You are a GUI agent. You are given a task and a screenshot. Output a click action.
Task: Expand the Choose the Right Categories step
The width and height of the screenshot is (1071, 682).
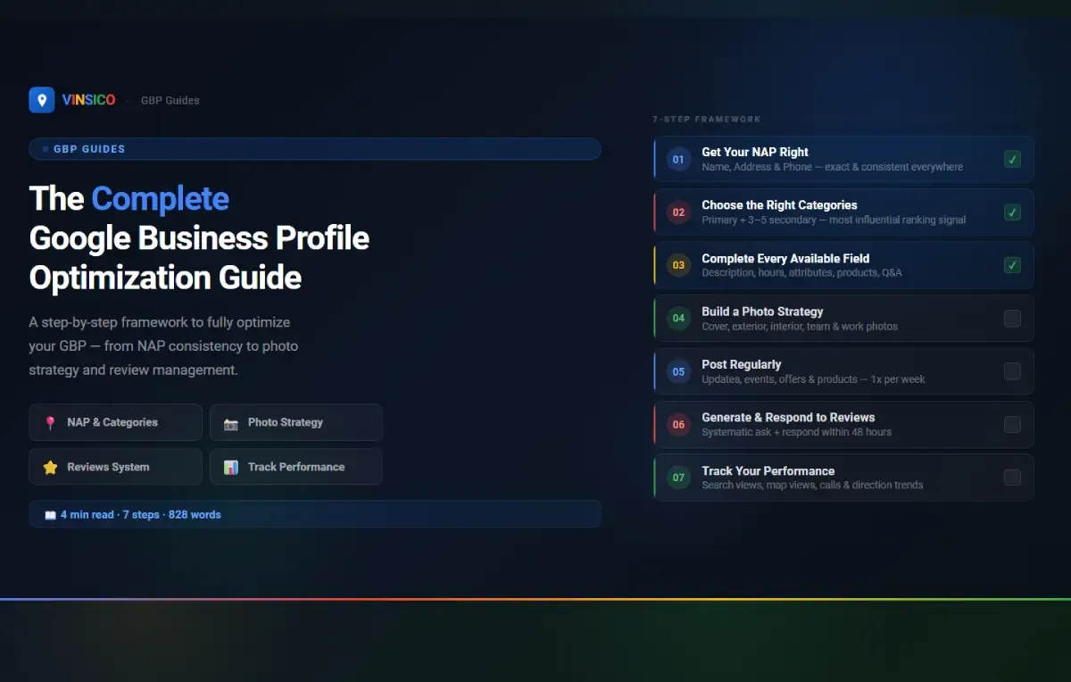point(843,212)
